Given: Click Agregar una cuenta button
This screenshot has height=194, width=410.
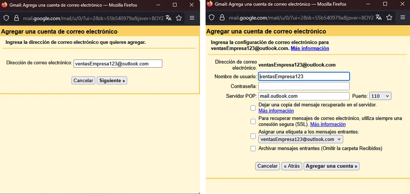Looking at the screenshot, I should 332,166.
